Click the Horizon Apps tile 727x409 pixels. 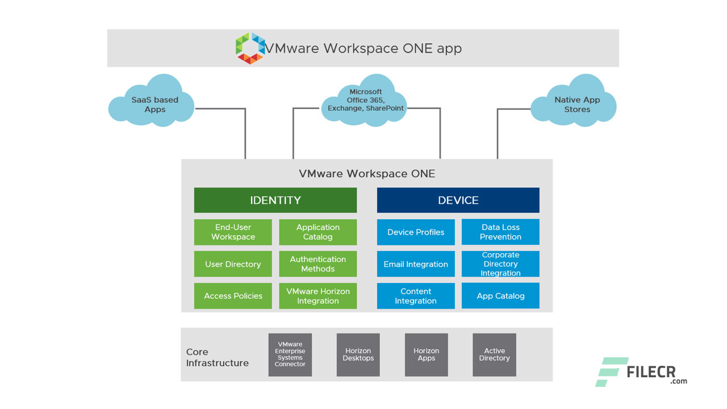(x=427, y=355)
